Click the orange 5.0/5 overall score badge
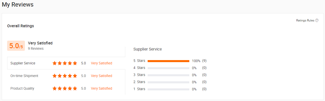This screenshot has width=325, height=101. tap(16, 46)
